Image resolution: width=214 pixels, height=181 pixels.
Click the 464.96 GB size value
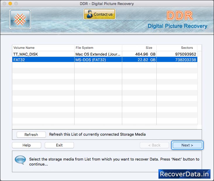click(145, 54)
